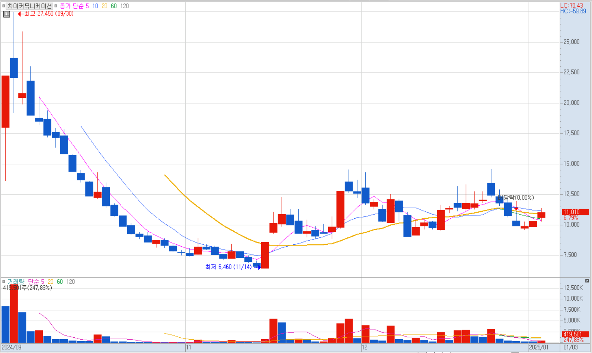Click the 22,500 price axis label
The height and width of the screenshot is (353, 592).
pos(572,72)
